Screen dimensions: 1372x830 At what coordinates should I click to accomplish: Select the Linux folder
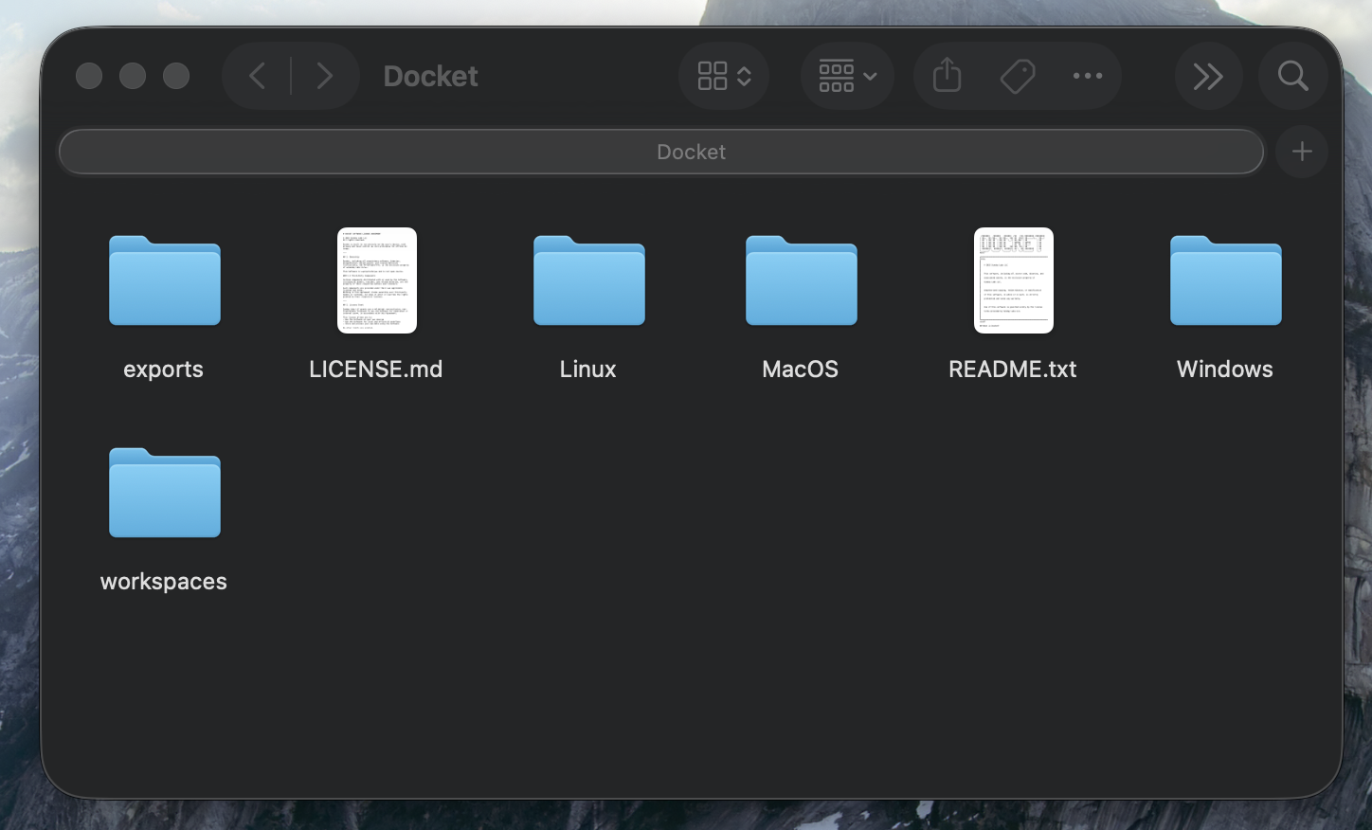click(587, 280)
